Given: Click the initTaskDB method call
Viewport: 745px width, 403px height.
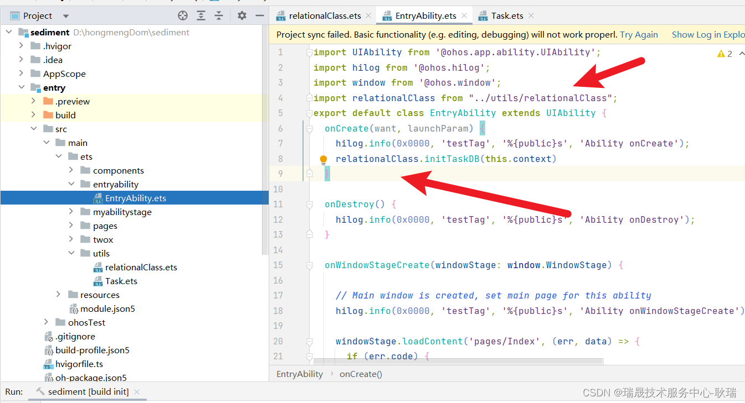Looking at the screenshot, I should coord(452,159).
